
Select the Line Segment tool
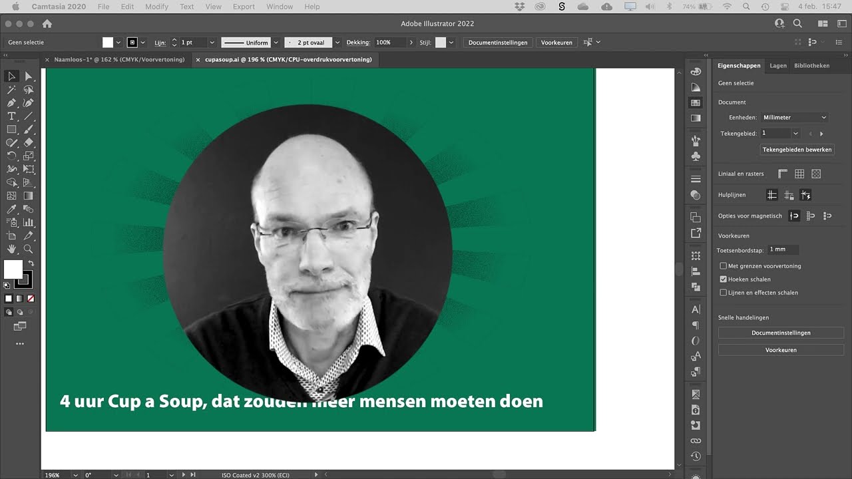pos(29,116)
